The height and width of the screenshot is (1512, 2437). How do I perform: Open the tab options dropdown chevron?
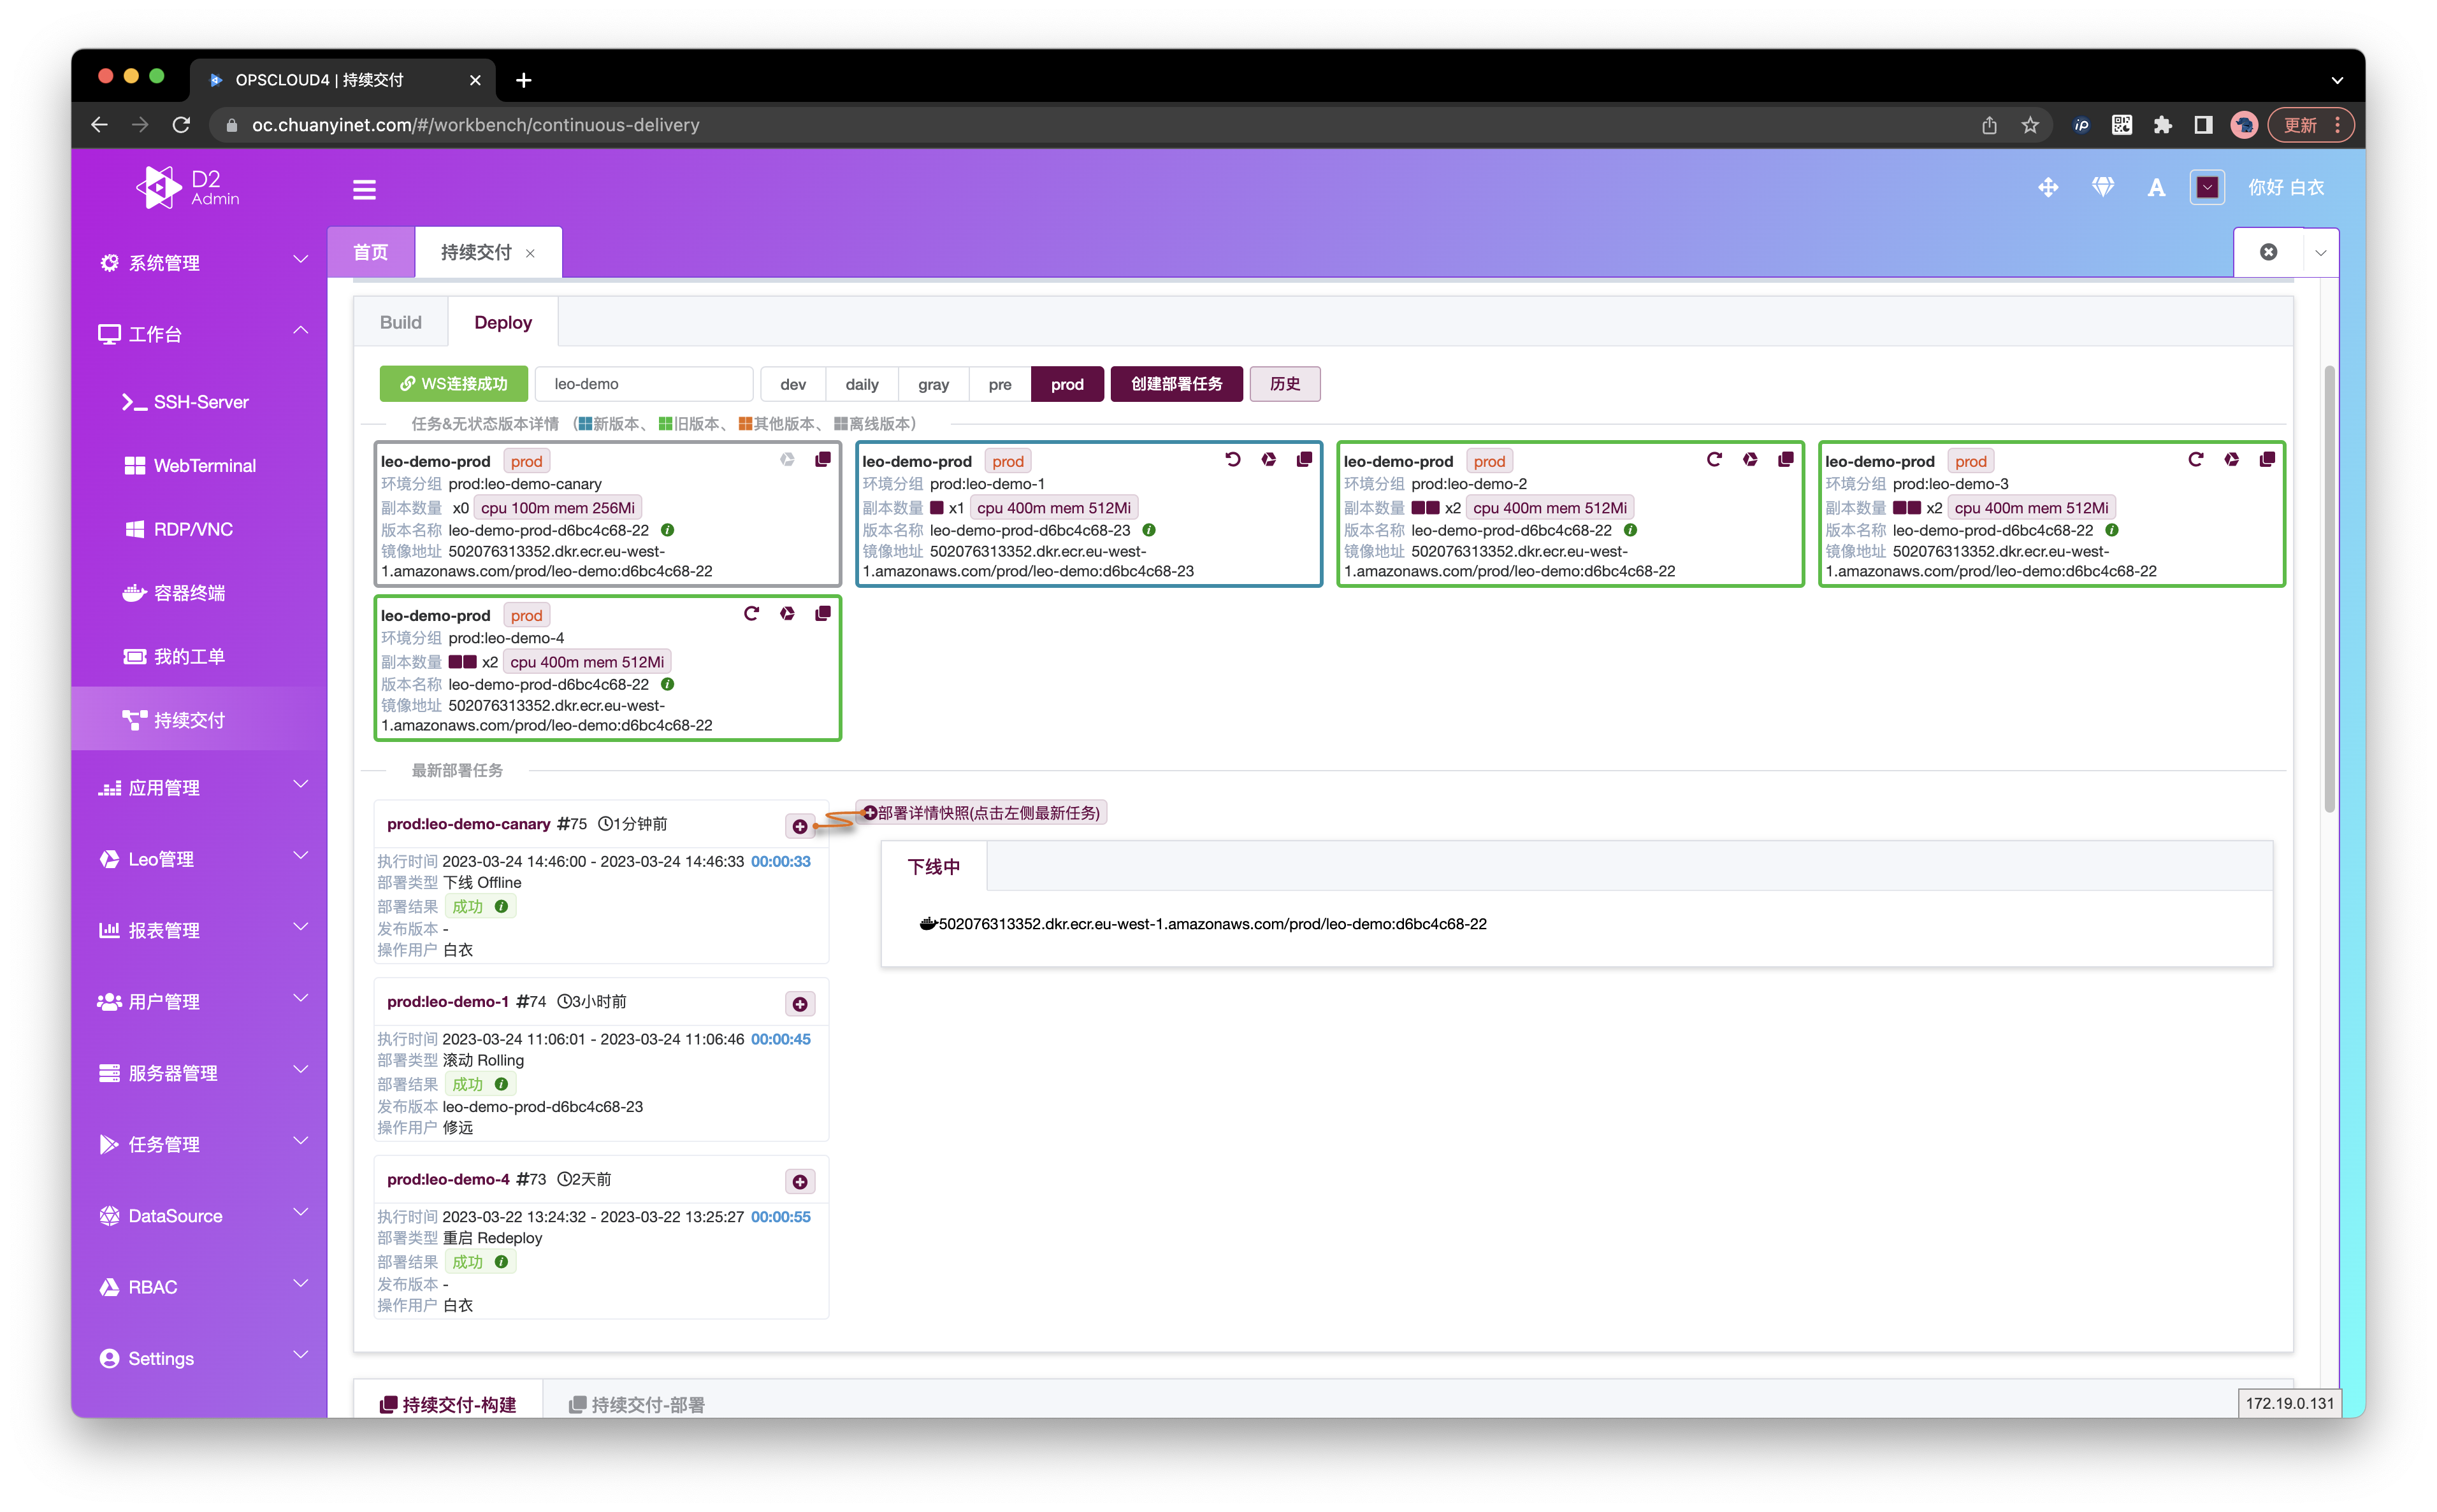point(2321,252)
